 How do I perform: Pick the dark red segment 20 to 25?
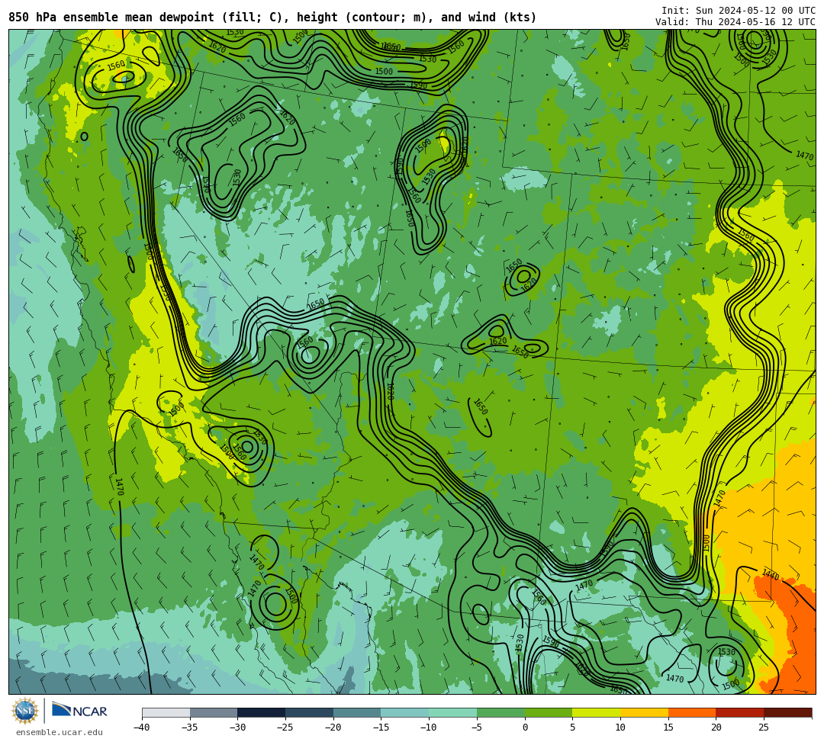point(740,712)
